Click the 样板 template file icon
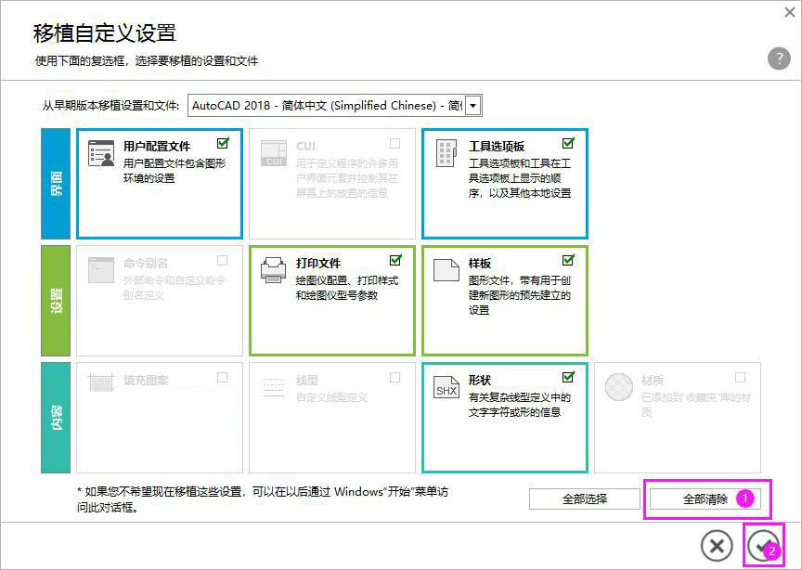This screenshot has height=570, width=802. coord(445,269)
